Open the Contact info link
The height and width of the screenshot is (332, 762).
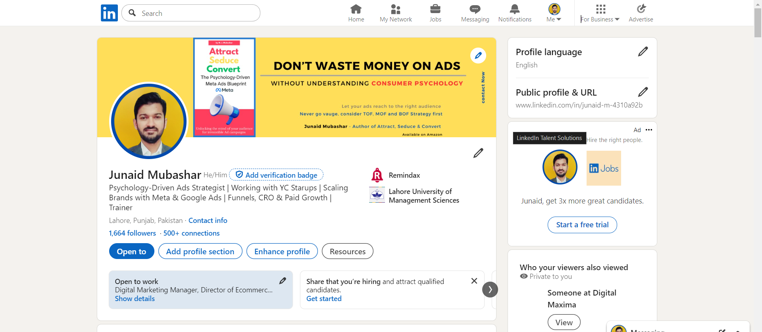(208, 221)
